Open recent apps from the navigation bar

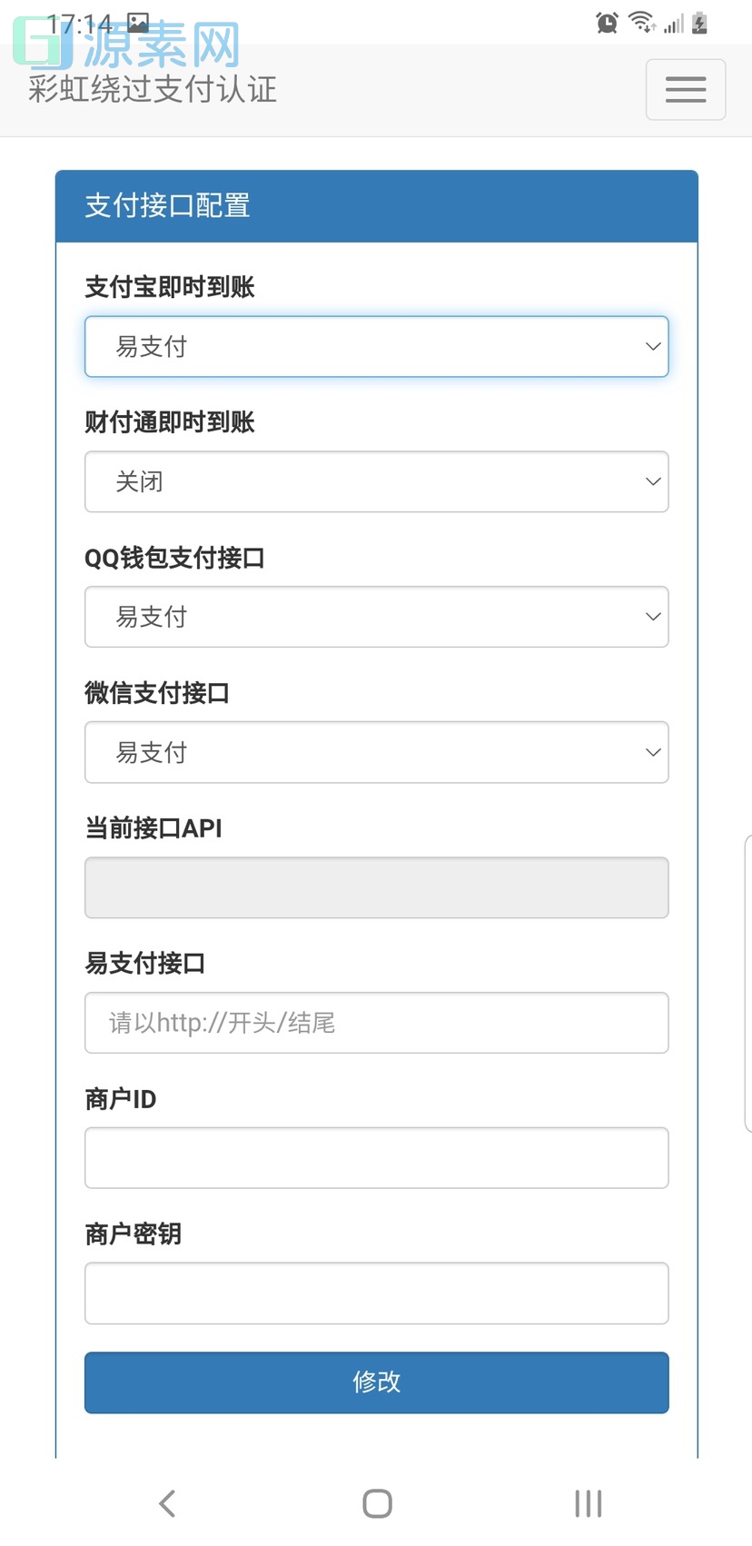pyautogui.click(x=588, y=1503)
